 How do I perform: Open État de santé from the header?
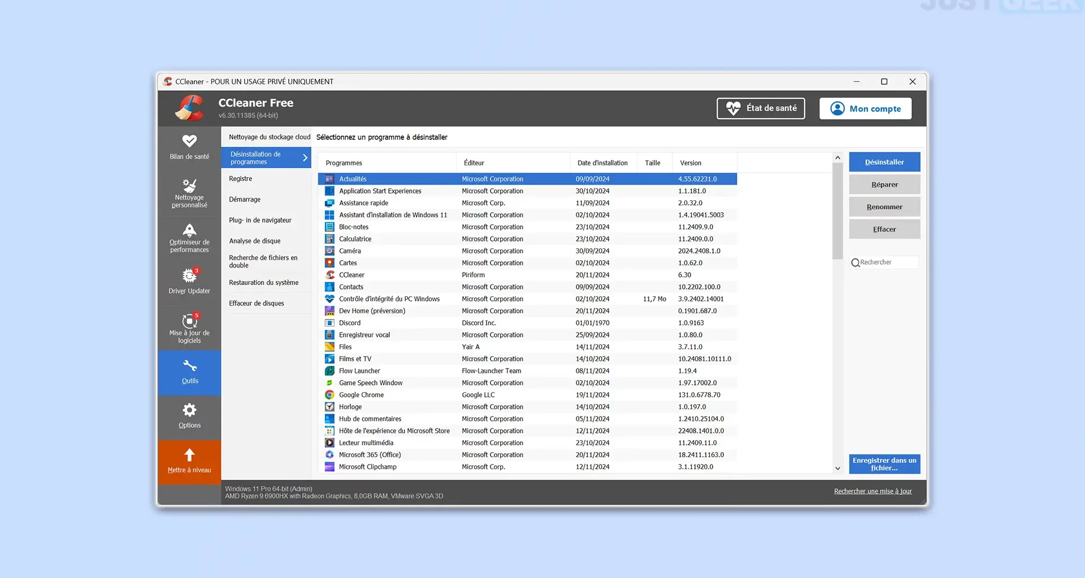(x=761, y=108)
